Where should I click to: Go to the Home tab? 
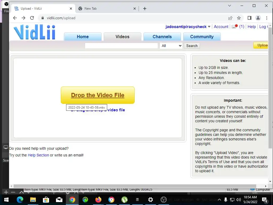(83, 37)
